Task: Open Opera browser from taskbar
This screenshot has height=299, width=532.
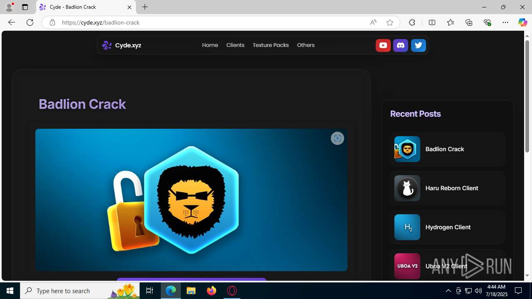Action: 232,291
